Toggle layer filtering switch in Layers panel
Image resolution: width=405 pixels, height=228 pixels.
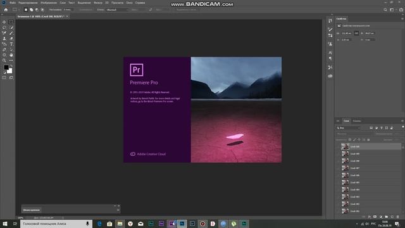coord(402,127)
